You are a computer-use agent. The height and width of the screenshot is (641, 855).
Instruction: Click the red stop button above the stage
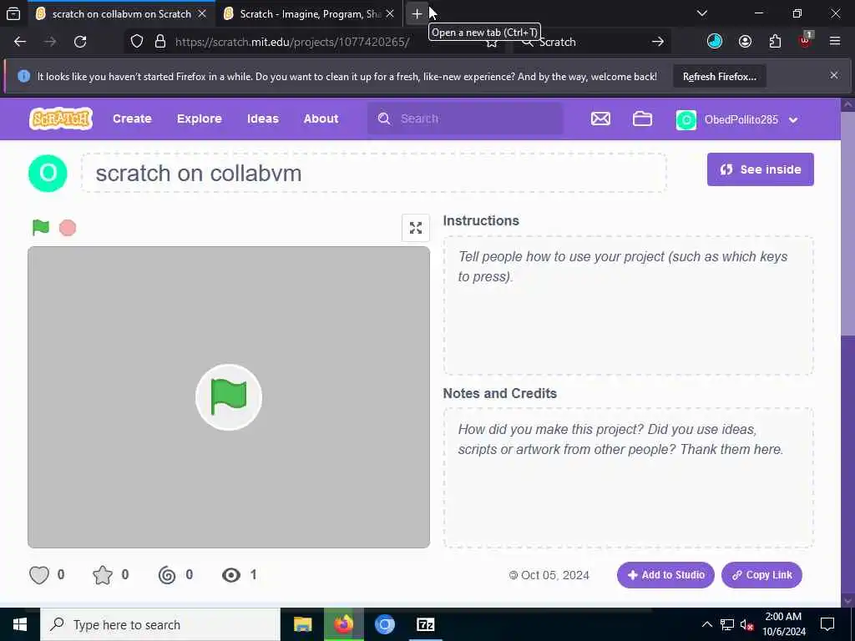point(68,228)
